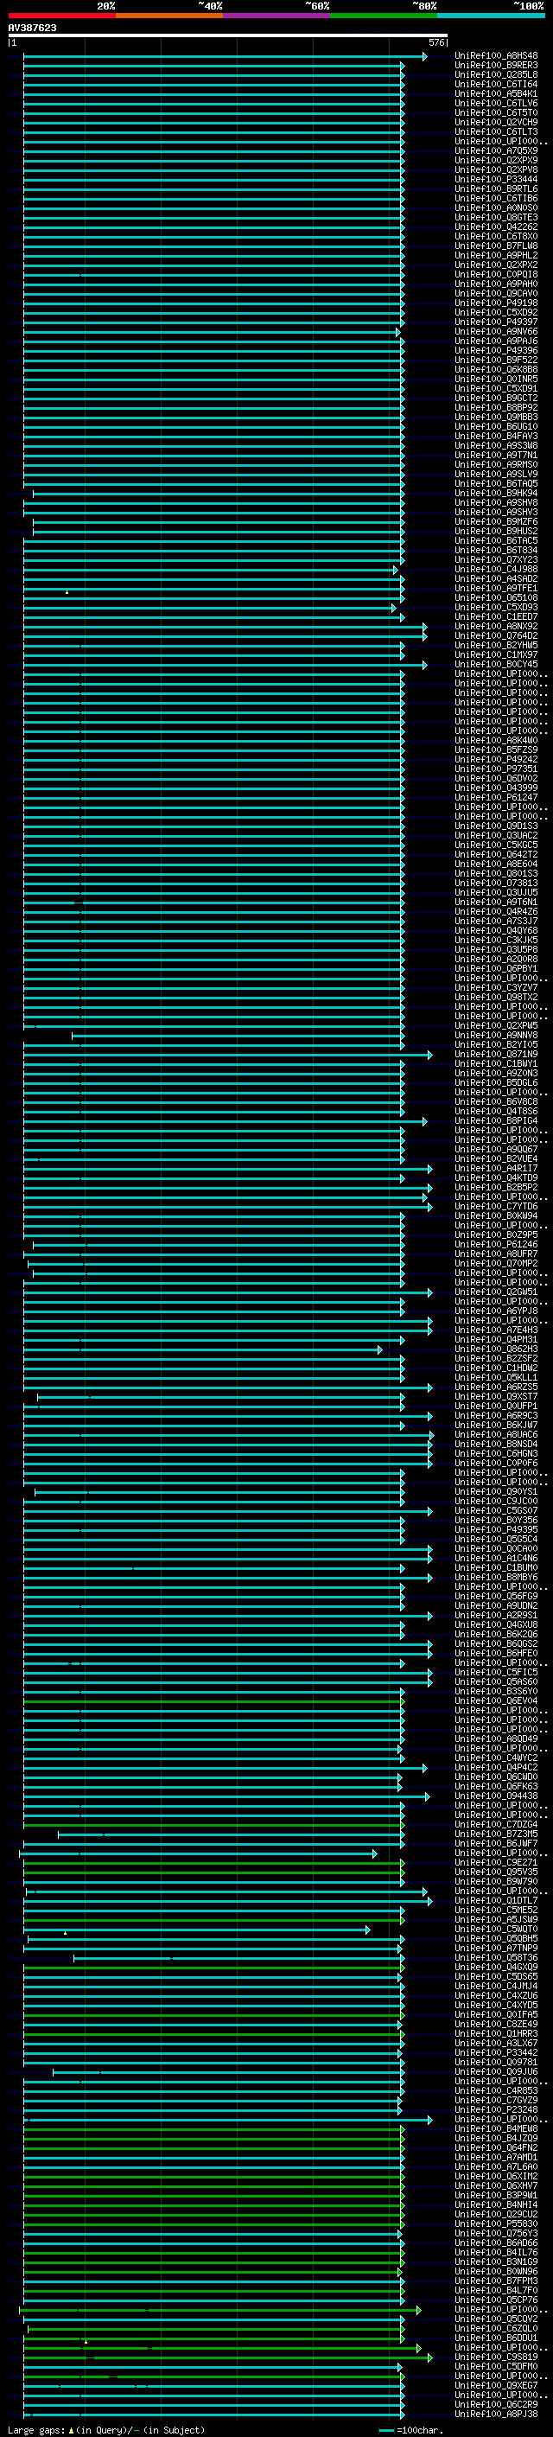Viewport: 553px width, 2437px height.
Task: Select the UniRef100_Q6XIM2 label
Action: pyautogui.click(x=496, y=2176)
